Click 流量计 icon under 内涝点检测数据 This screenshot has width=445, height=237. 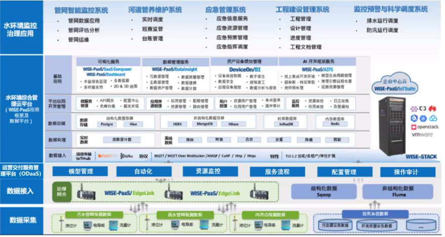coord(286,225)
